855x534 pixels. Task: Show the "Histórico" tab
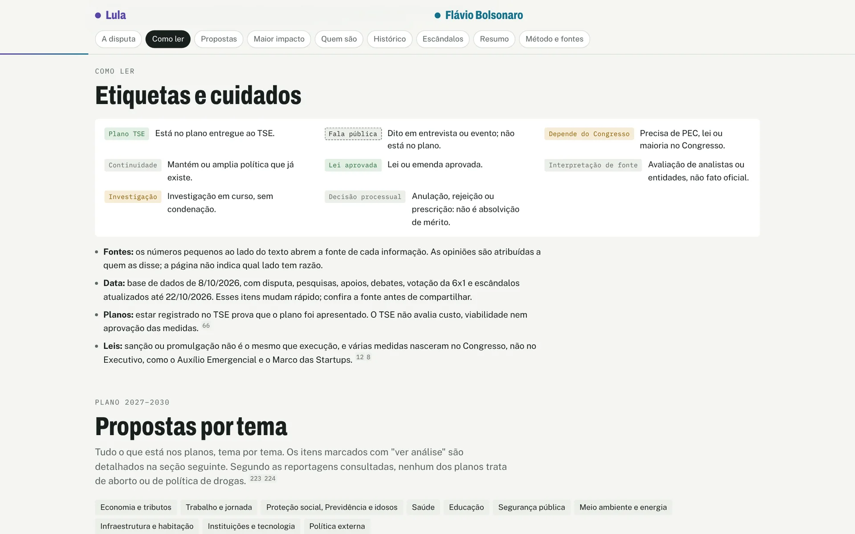[390, 39]
